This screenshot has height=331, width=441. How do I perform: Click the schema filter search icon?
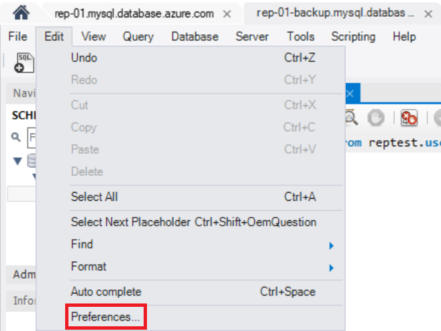[x=16, y=137]
